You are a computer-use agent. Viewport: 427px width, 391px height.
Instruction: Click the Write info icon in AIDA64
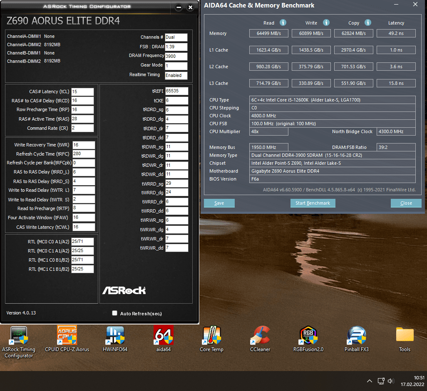[x=326, y=22]
